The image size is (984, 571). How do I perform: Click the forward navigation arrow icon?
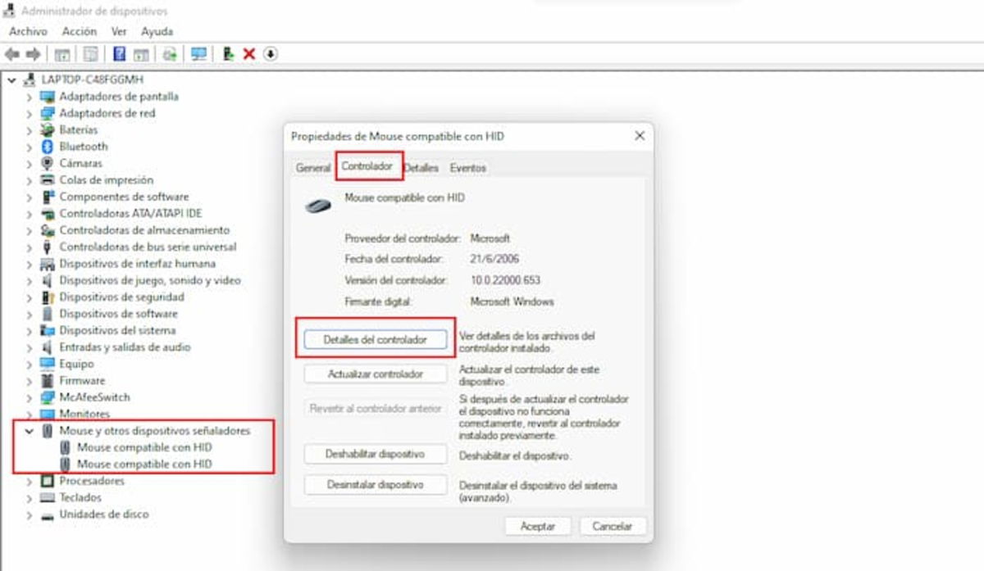34,54
